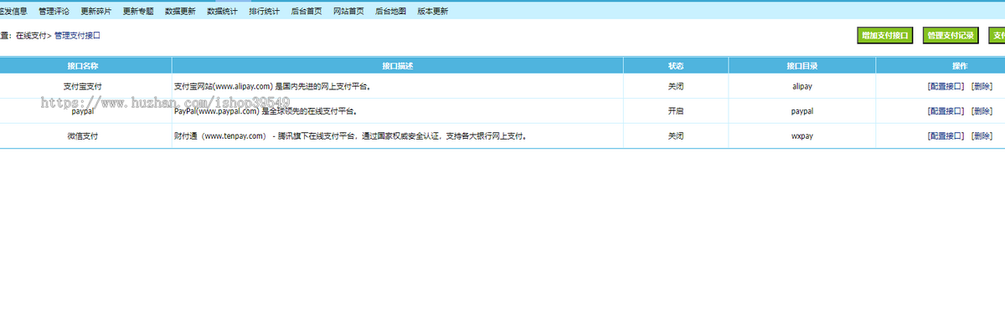The height and width of the screenshot is (336, 1005).
Task: Click the 状态 column header
Action: point(676,65)
